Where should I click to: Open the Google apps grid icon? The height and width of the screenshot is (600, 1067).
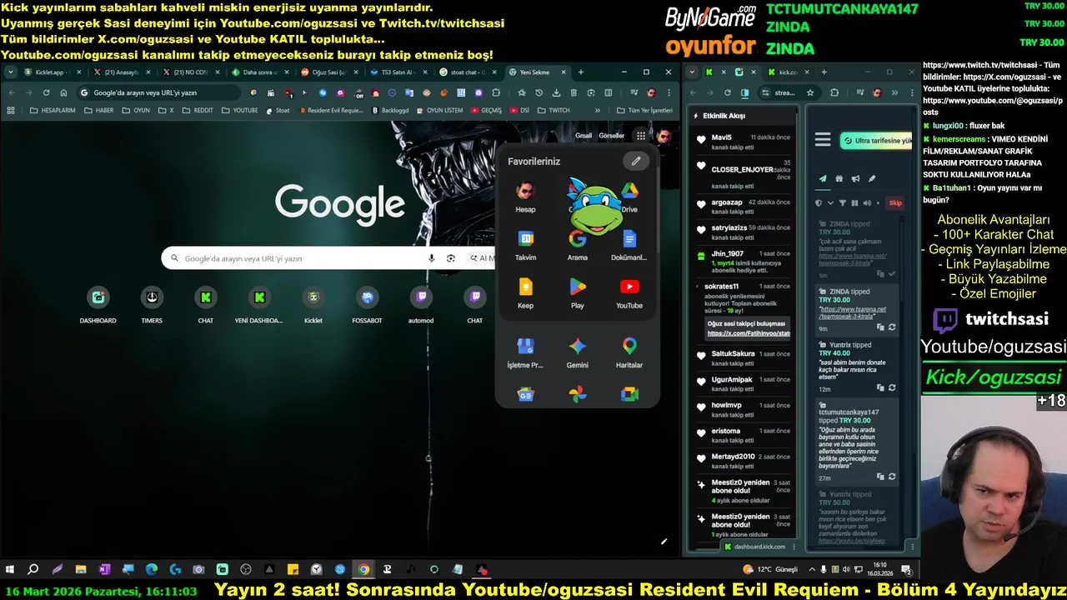pyautogui.click(x=640, y=136)
